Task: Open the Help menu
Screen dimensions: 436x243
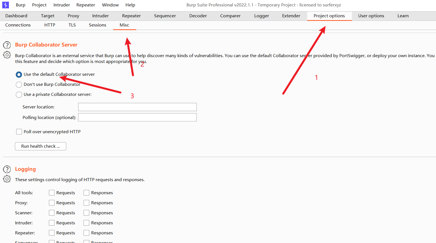Action: pos(130,5)
